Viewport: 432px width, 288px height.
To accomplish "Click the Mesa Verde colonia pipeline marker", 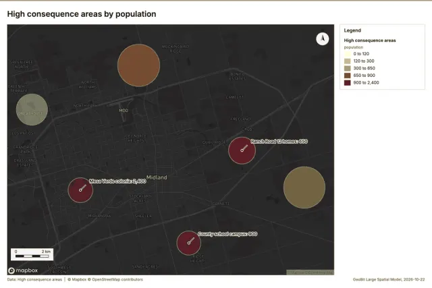I will pos(80,190).
